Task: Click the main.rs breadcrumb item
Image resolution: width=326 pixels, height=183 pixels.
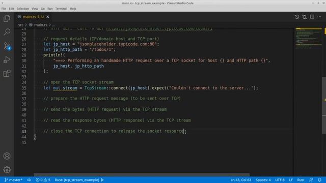Action: tap(41, 25)
